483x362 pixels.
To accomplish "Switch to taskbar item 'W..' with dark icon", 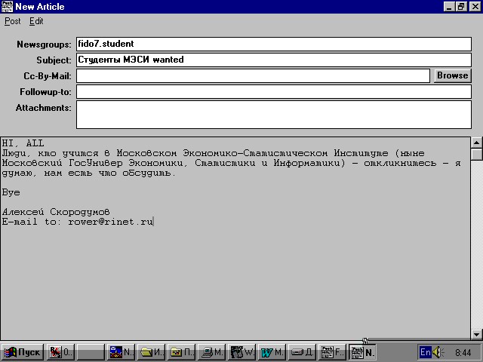I will point(241,352).
